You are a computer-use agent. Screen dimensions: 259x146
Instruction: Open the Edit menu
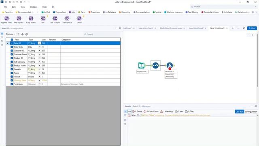tap(14, 7)
